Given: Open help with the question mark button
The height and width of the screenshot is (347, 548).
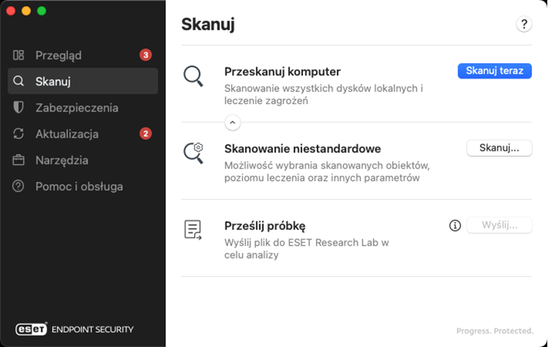Looking at the screenshot, I should pyautogui.click(x=524, y=24).
